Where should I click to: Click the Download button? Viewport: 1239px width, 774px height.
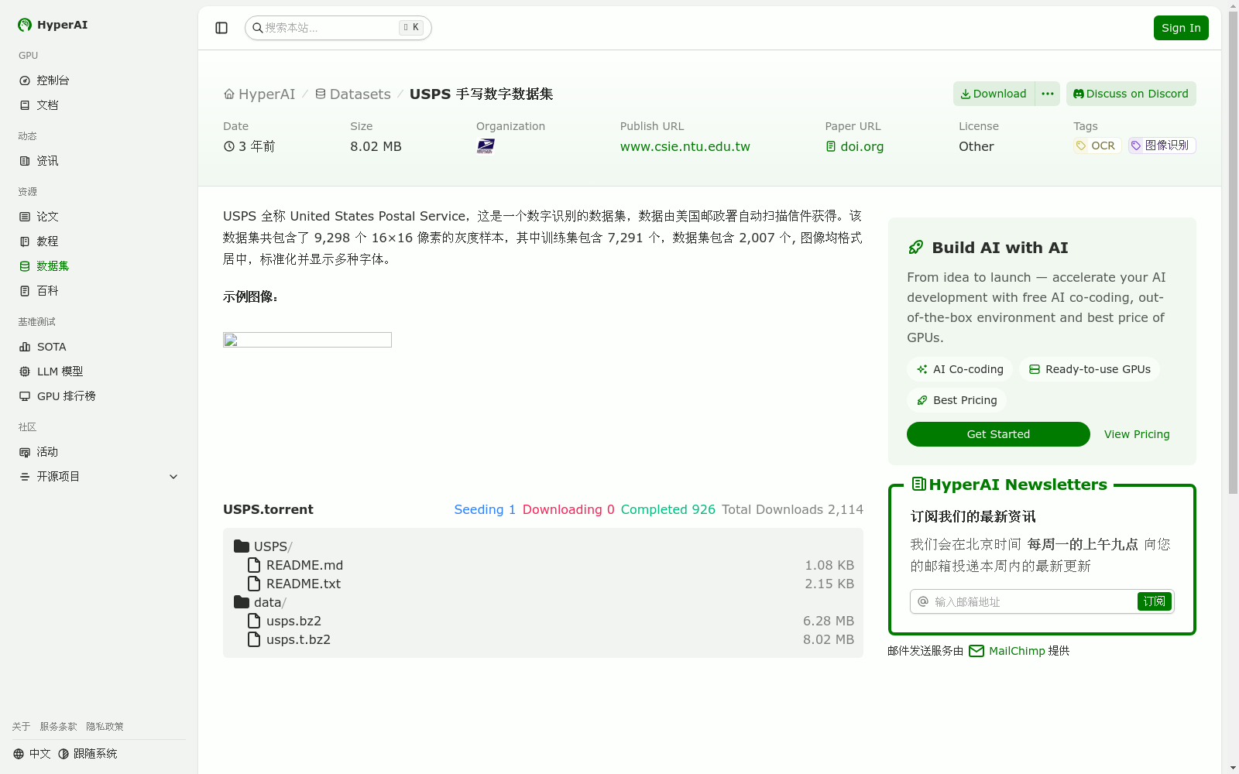(994, 94)
